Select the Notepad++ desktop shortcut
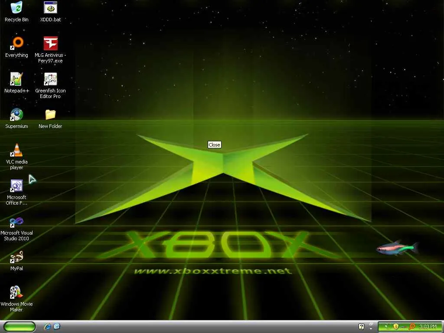Viewport: 444px width, 333px height. (x=16, y=79)
